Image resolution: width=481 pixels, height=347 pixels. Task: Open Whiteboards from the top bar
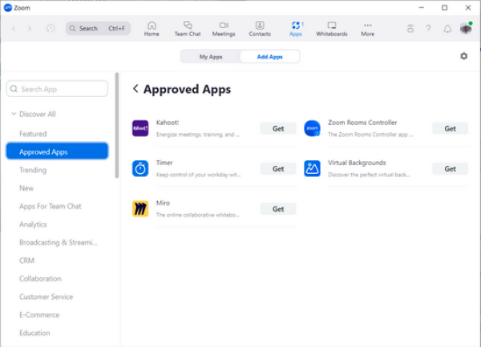[x=332, y=26]
